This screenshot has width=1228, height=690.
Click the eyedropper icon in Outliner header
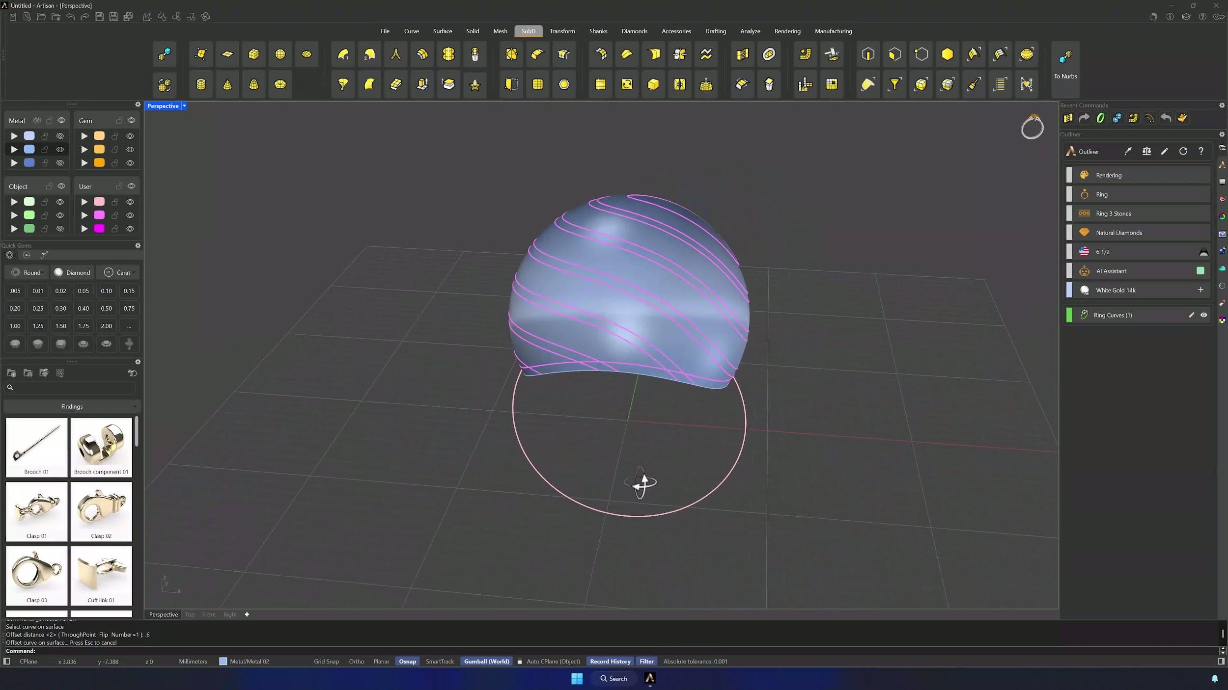pos(1128,151)
